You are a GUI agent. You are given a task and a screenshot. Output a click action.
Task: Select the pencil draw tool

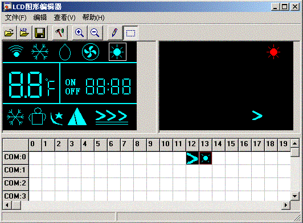(x=115, y=32)
